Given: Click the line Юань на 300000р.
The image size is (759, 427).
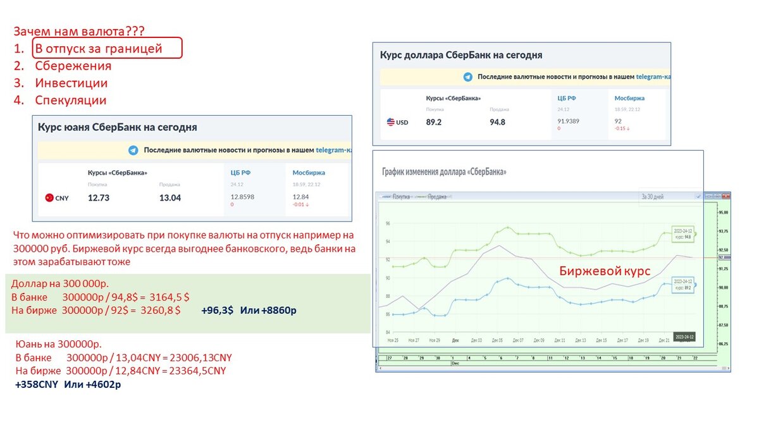Looking at the screenshot, I should click(58, 345).
